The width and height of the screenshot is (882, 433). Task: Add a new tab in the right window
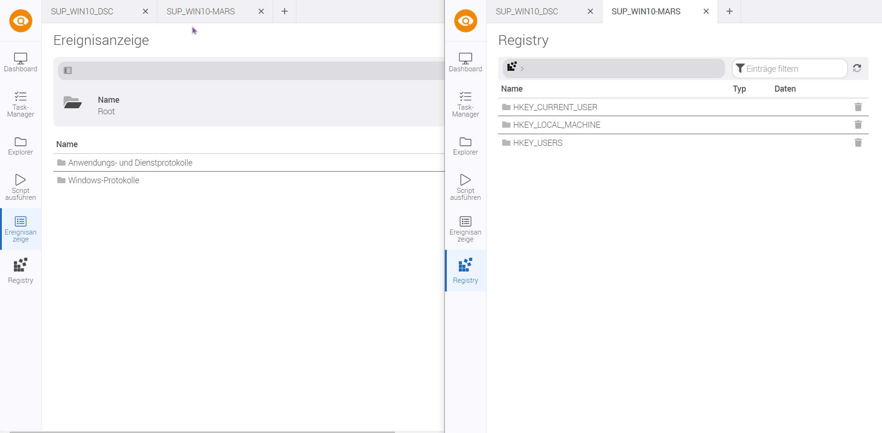729,12
